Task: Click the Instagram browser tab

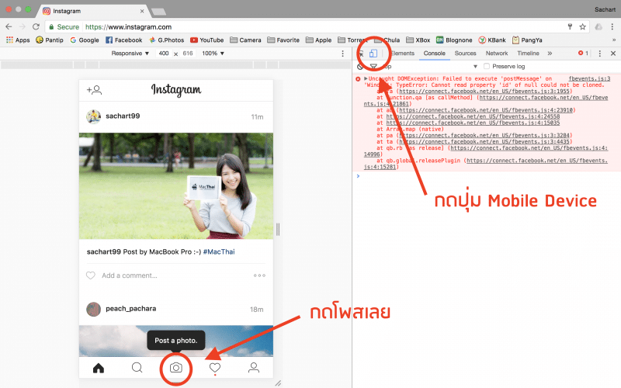Action: 93,11
